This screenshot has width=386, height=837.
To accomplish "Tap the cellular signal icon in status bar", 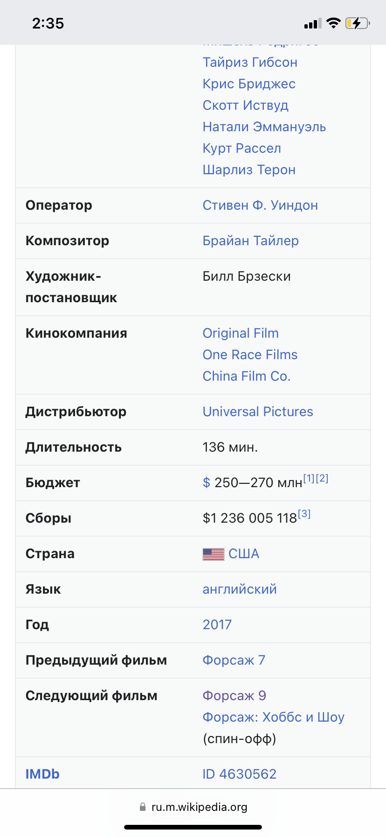I will coord(311,22).
